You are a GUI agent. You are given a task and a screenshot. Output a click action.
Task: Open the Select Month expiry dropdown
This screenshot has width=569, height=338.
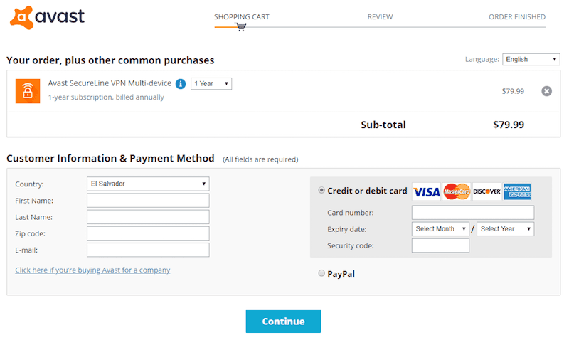(440, 229)
